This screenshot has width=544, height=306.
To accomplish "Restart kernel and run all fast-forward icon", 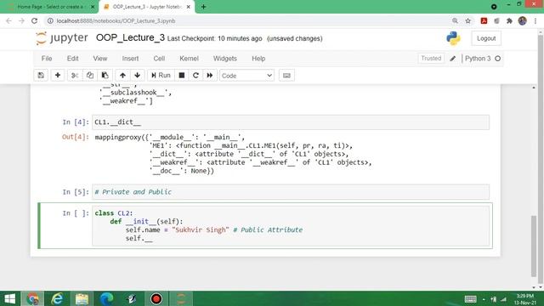I will click(x=210, y=76).
